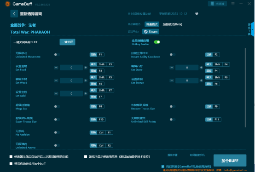
Task: Click the Set Wood value field
Action: (71, 80)
